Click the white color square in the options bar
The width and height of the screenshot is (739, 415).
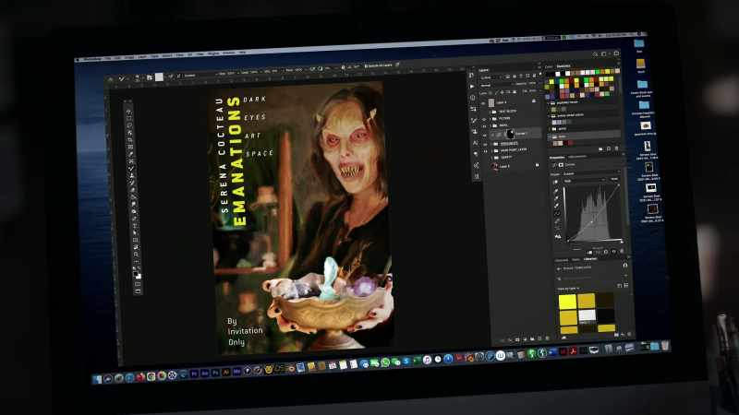(x=159, y=77)
